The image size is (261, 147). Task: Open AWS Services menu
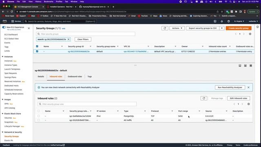16,21
